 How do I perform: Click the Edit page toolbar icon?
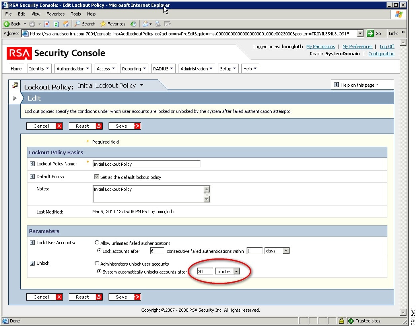click(167, 24)
